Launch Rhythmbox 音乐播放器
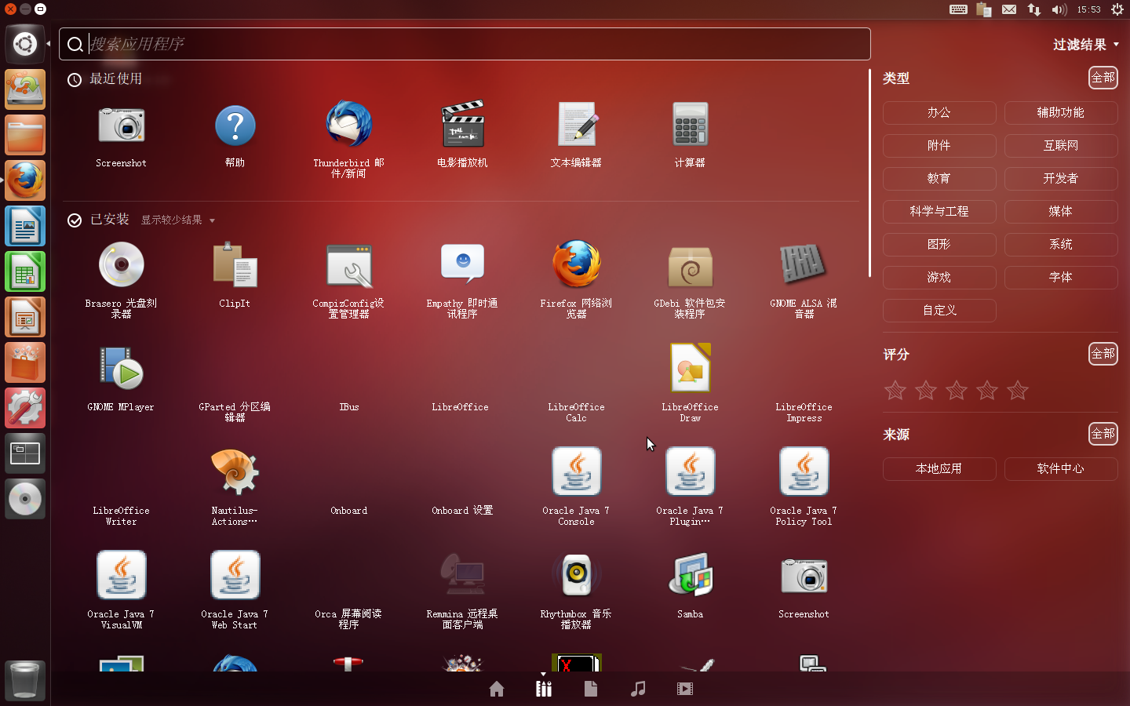The height and width of the screenshot is (706, 1130). coord(576,590)
